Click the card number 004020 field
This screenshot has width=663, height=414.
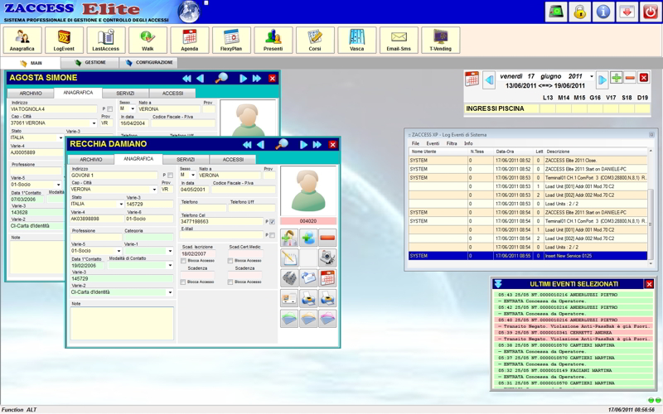[308, 221]
